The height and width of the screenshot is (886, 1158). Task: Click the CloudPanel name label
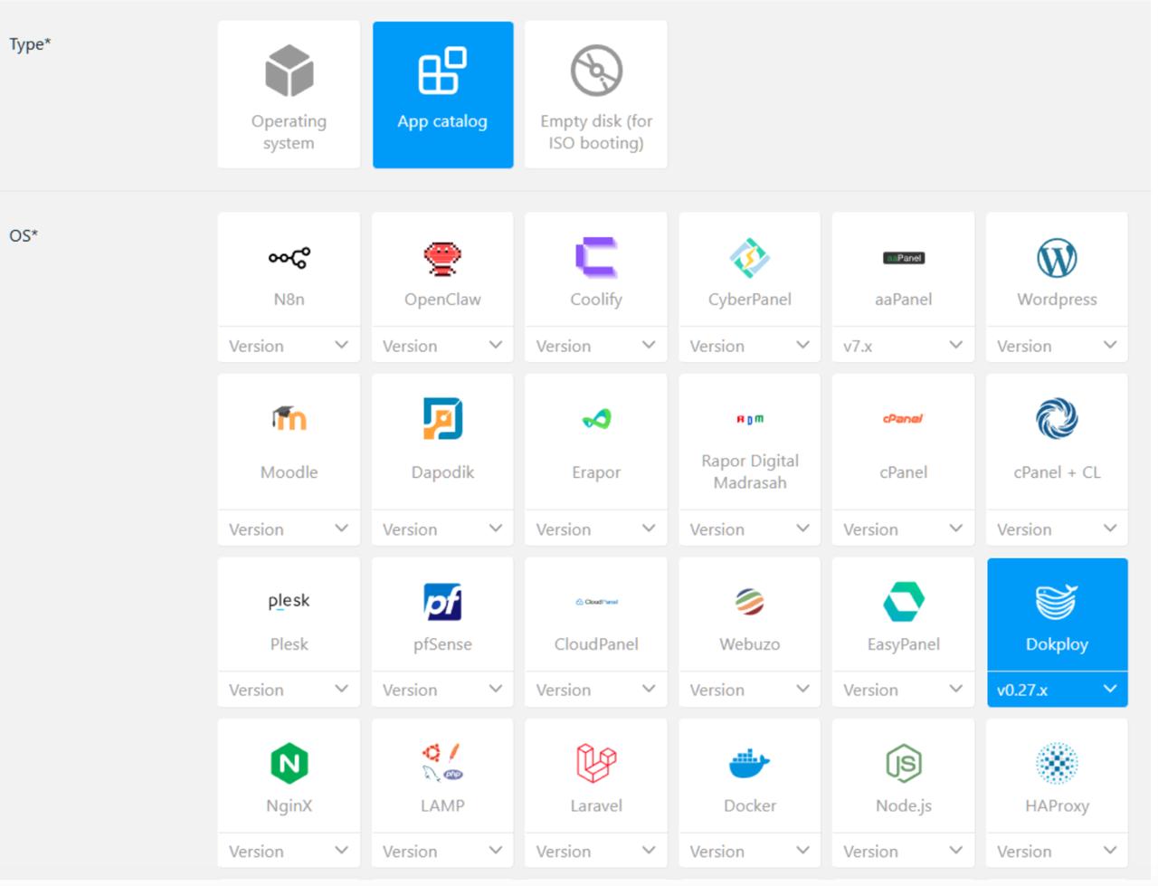[x=596, y=644]
